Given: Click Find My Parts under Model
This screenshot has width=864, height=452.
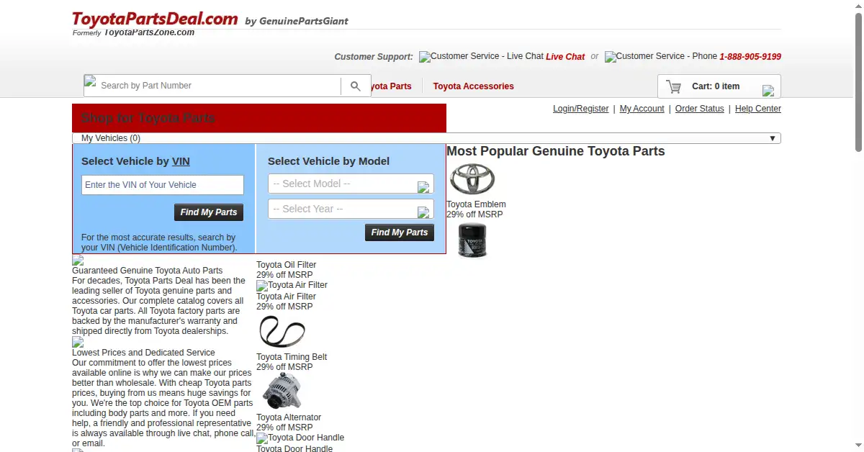Looking at the screenshot, I should pyautogui.click(x=400, y=232).
